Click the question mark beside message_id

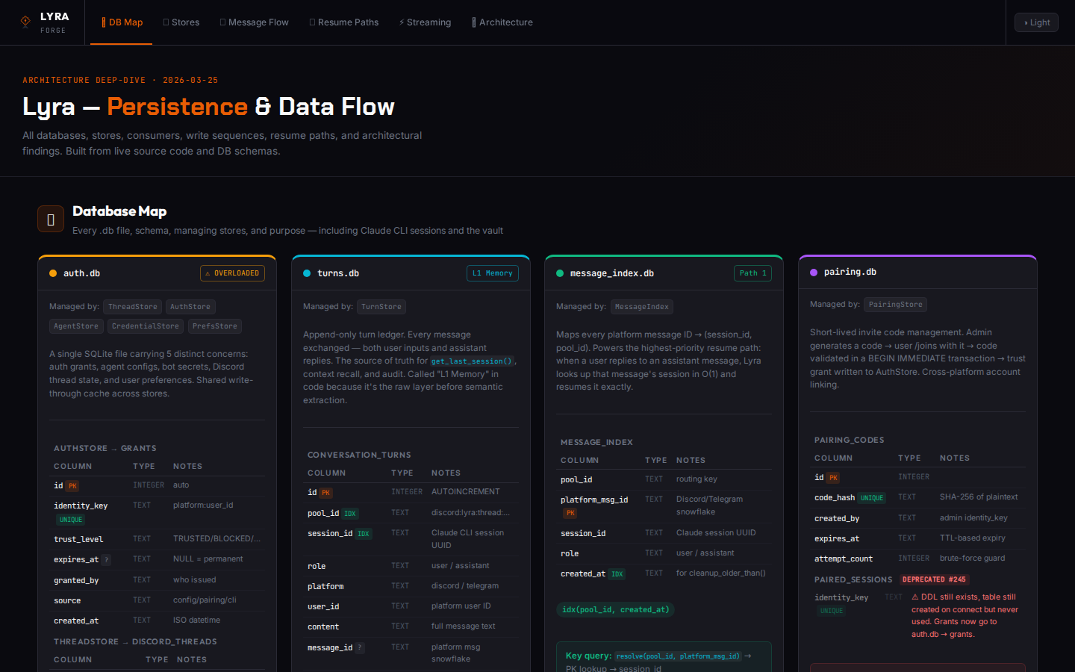360,648
